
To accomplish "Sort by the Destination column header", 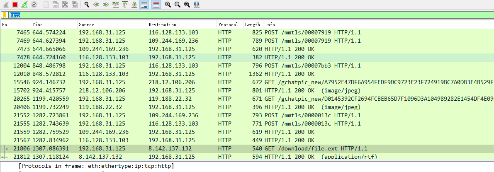I will pyautogui.click(x=182, y=24).
